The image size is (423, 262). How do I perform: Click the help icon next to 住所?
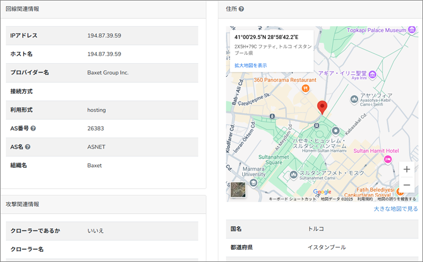pyautogui.click(x=242, y=9)
